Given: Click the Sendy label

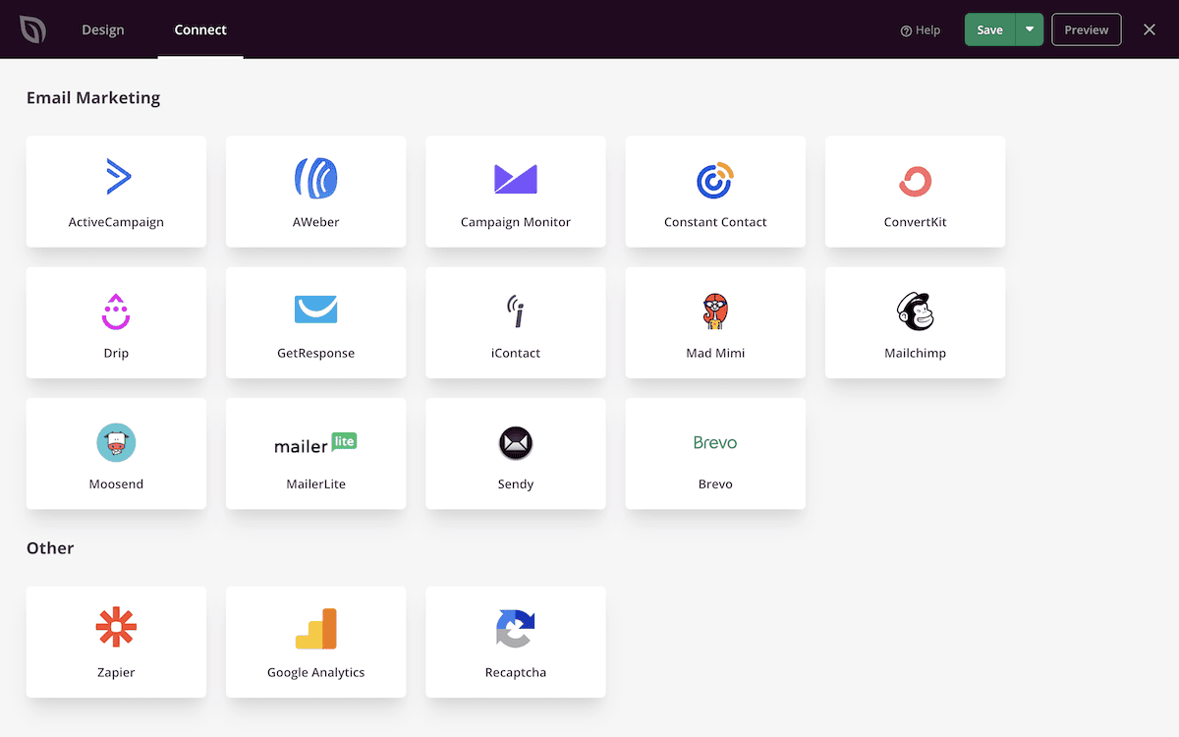Looking at the screenshot, I should (x=516, y=483).
